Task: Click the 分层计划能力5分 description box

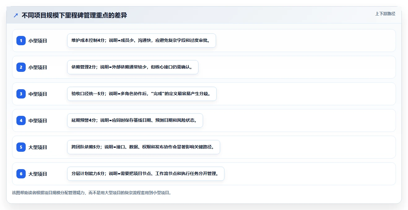Action: (145, 174)
